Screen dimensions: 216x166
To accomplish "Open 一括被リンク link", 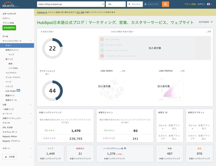I will pos(8,109).
